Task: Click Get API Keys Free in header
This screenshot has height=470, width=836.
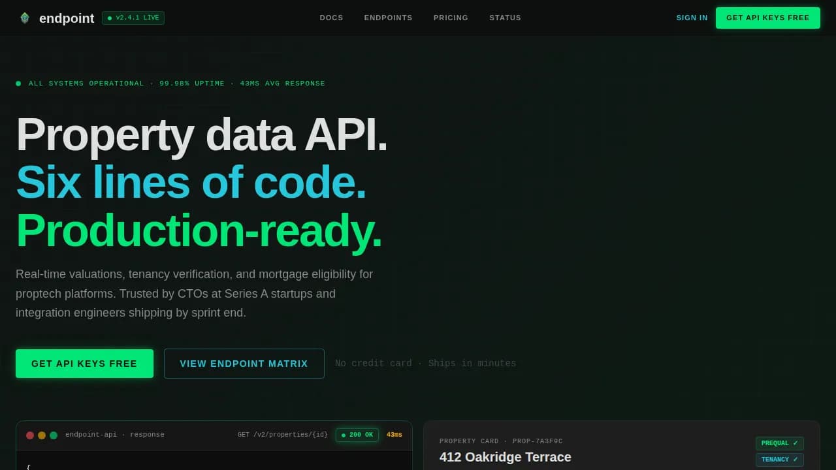Action: click(768, 18)
